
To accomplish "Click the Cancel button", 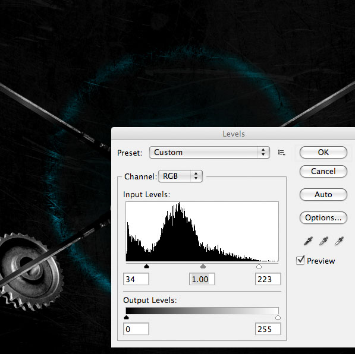I will point(323,171).
